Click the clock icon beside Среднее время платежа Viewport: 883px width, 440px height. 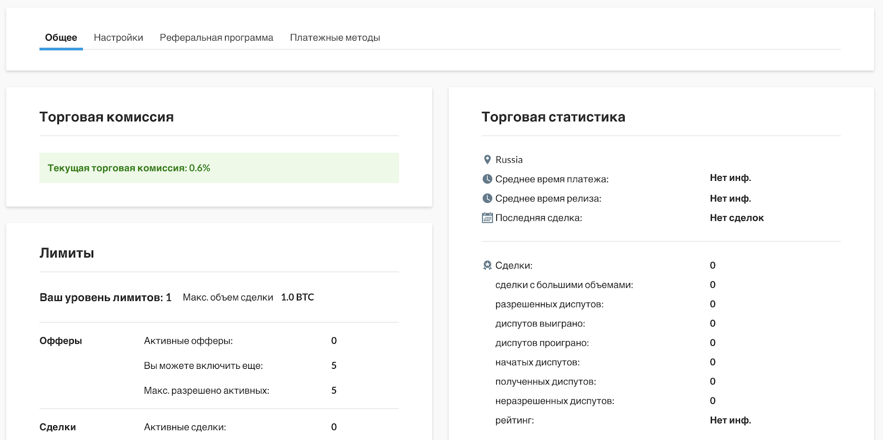click(487, 179)
